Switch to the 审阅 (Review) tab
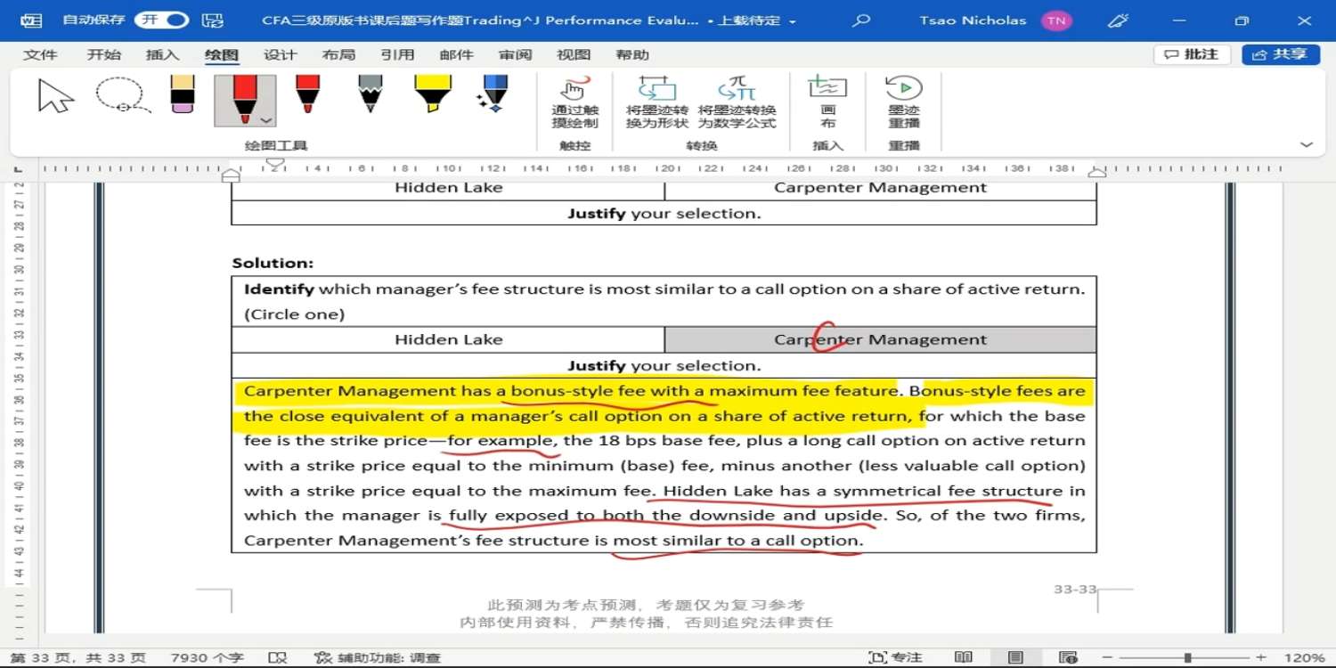Image resolution: width=1336 pixels, height=668 pixels. click(x=515, y=55)
